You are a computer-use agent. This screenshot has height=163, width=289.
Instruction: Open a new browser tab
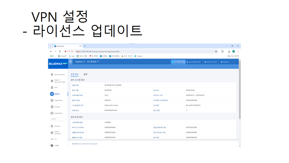(x=85, y=46)
